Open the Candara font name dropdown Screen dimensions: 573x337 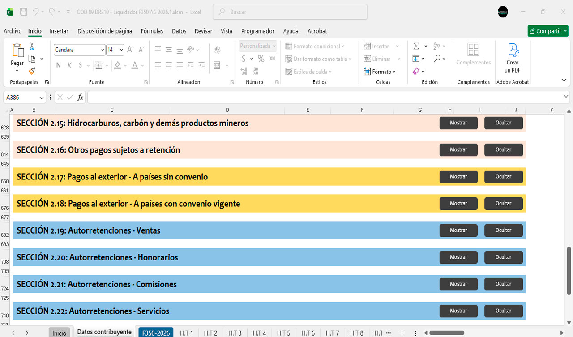(103, 50)
